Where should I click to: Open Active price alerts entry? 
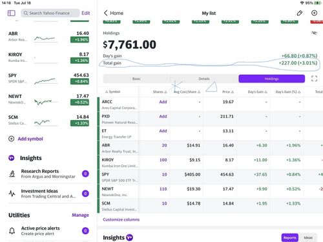point(48,231)
